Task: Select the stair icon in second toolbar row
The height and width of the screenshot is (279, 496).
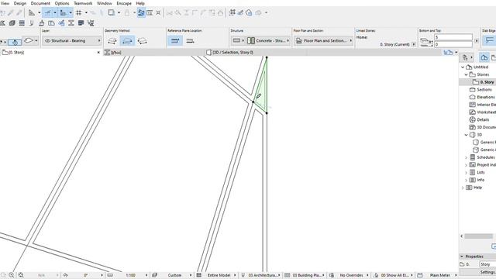Action: (x=51, y=22)
